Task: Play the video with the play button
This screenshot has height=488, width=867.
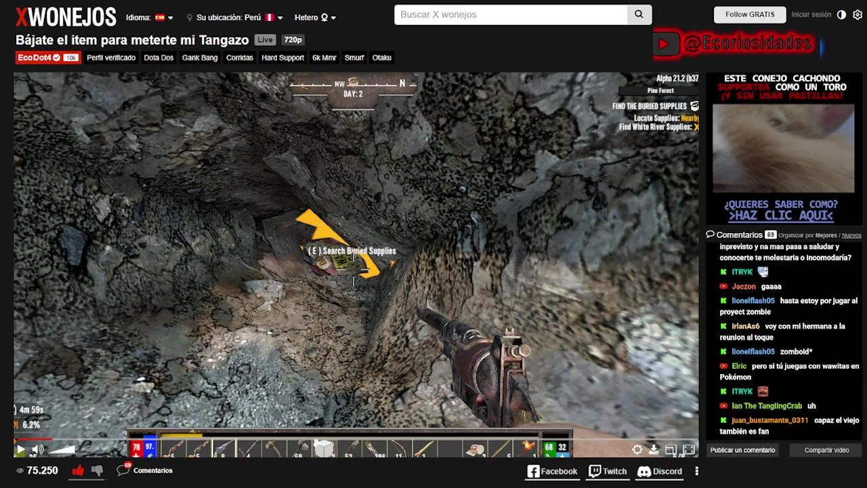Action: [21, 449]
